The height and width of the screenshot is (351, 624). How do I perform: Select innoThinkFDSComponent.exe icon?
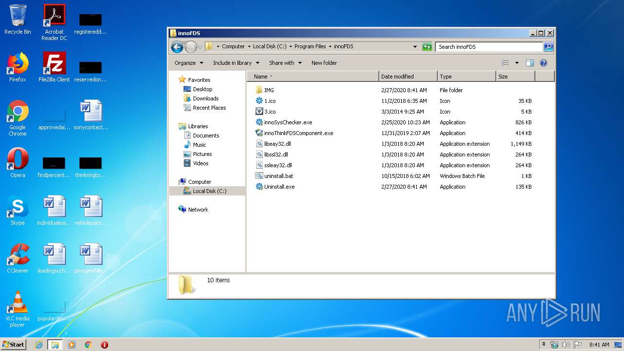coord(259,133)
